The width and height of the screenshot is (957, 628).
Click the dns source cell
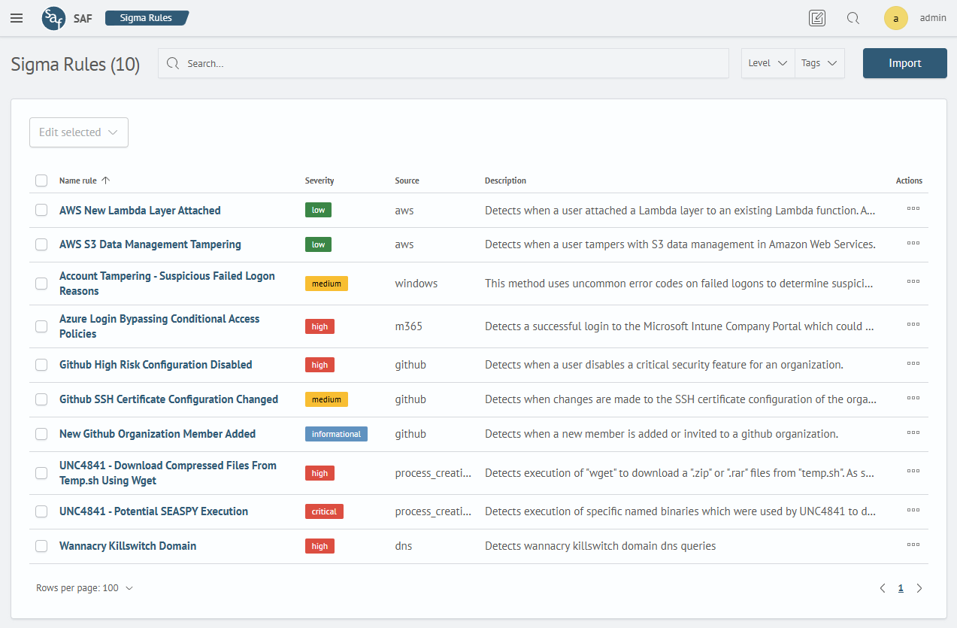pos(404,546)
